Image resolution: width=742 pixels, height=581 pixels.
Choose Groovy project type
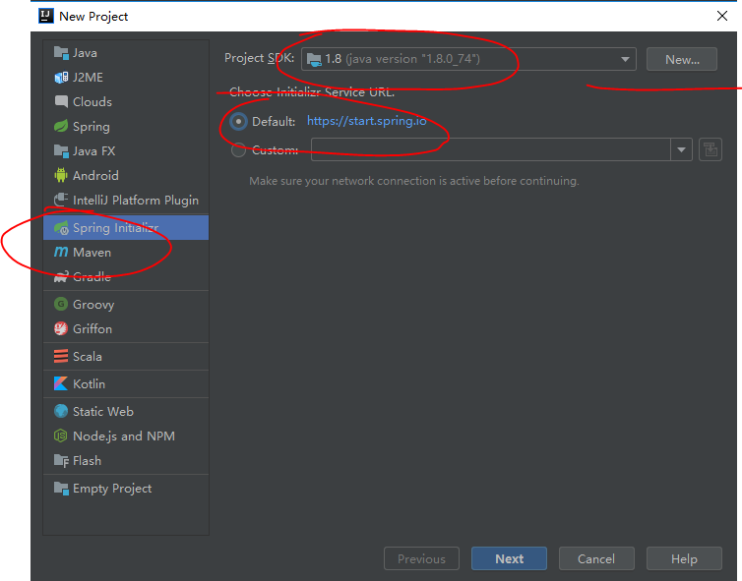coord(126,304)
